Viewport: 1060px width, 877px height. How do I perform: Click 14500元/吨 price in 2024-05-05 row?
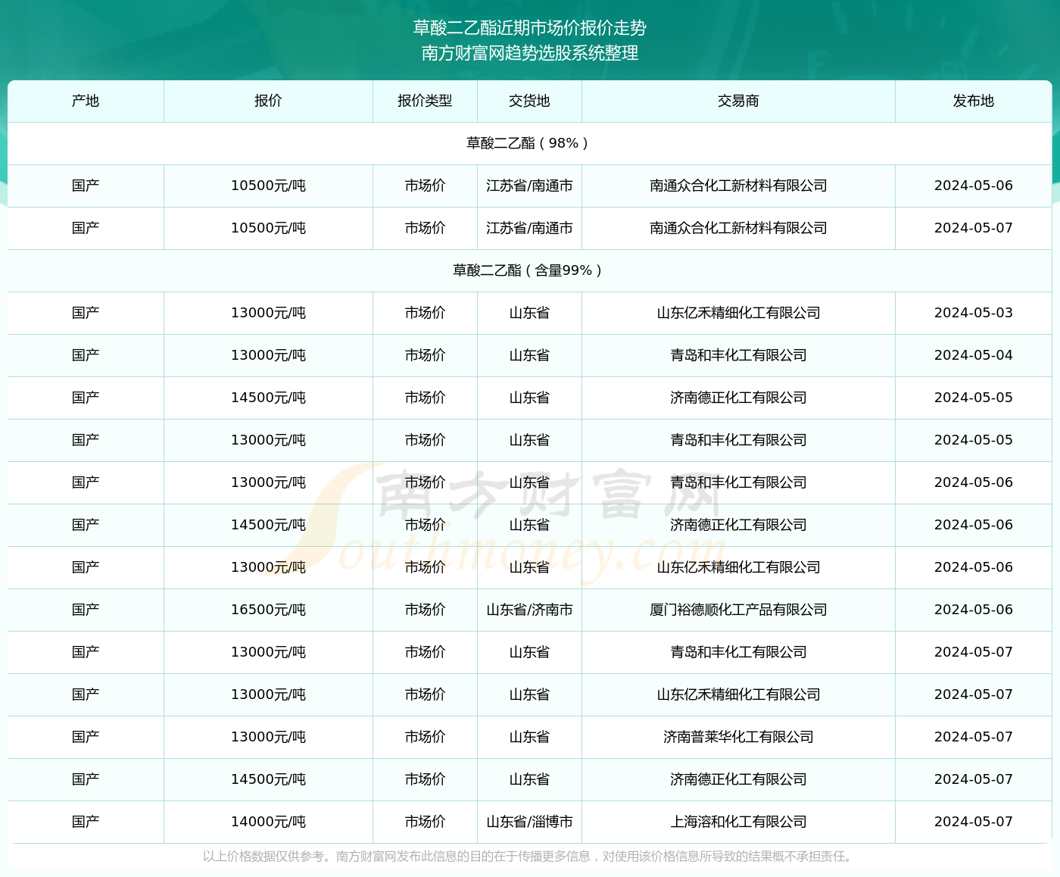point(268,398)
